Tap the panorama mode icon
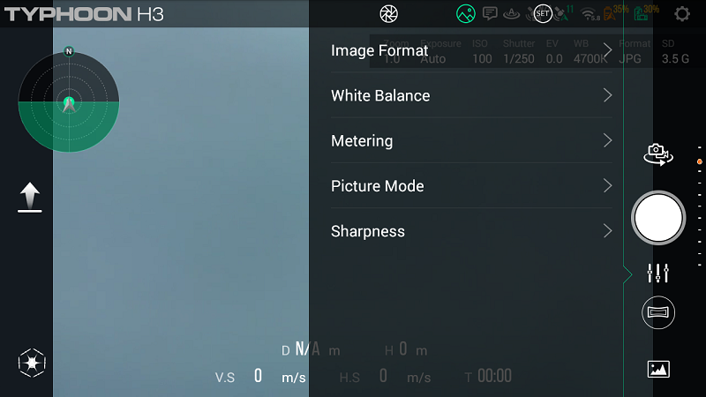This screenshot has height=397, width=706. [658, 312]
